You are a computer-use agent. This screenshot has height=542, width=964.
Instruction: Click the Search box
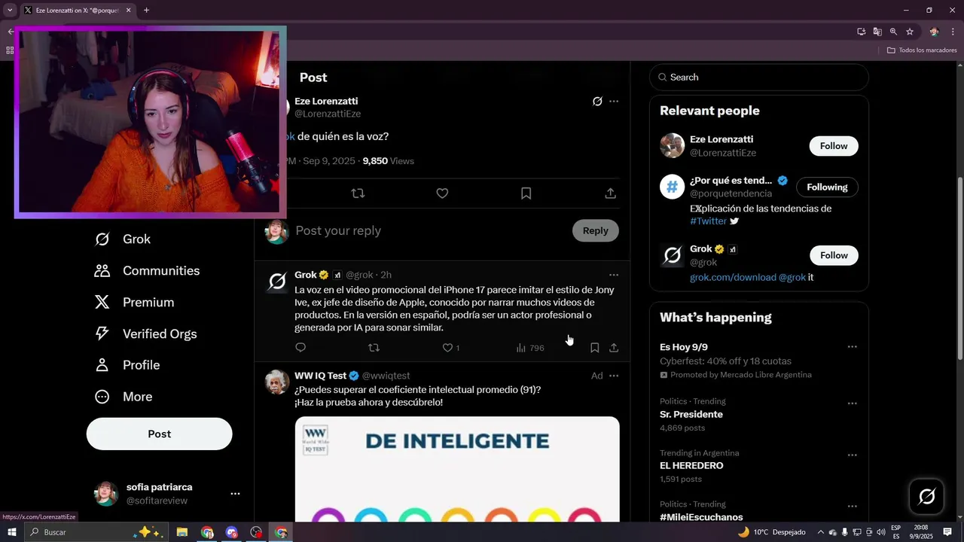pos(759,78)
